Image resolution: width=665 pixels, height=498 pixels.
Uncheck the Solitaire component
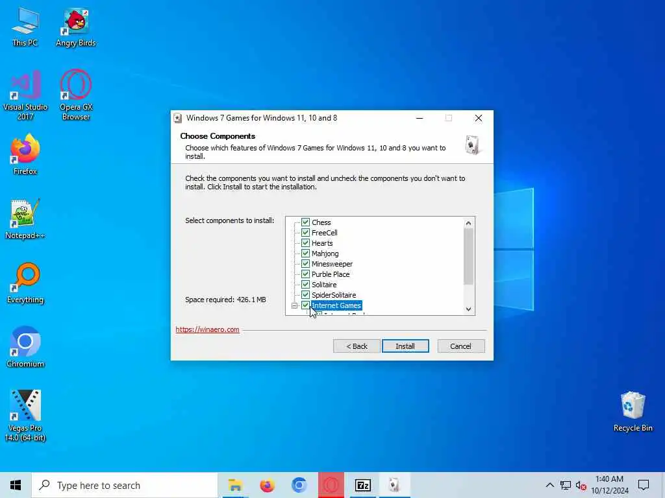305,284
